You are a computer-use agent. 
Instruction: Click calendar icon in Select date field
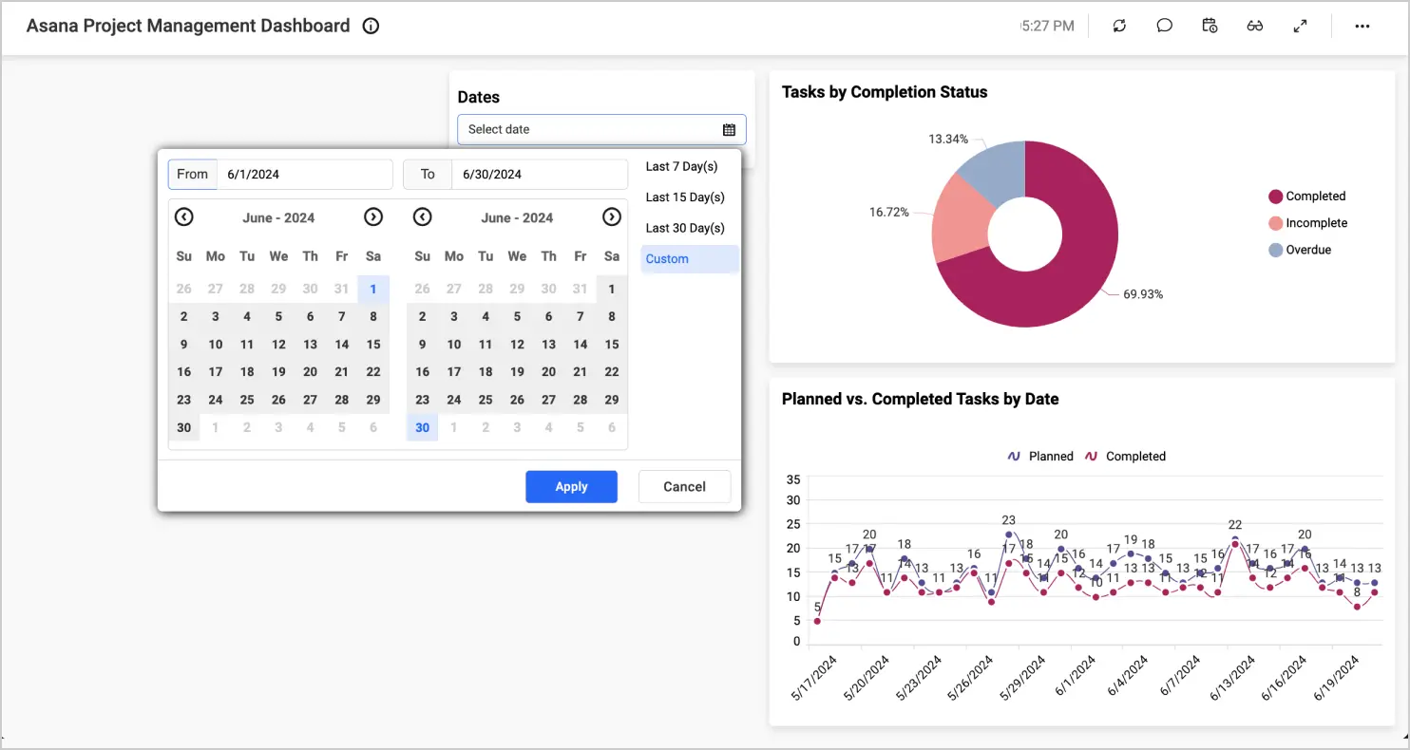click(729, 130)
